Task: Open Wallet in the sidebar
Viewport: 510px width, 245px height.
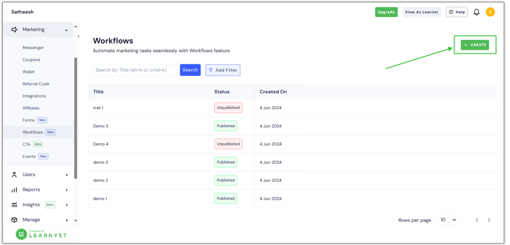Action: point(29,72)
